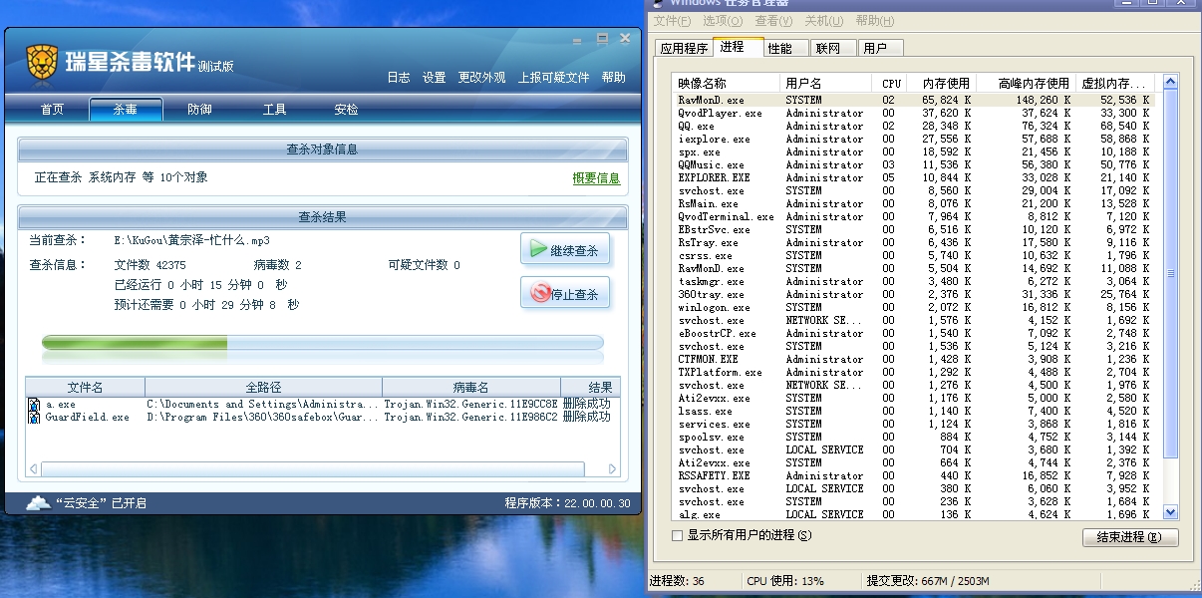Image resolution: width=1202 pixels, height=598 pixels.
Task: Select the RSSAFETY.EXE process row
Action: click(914, 476)
